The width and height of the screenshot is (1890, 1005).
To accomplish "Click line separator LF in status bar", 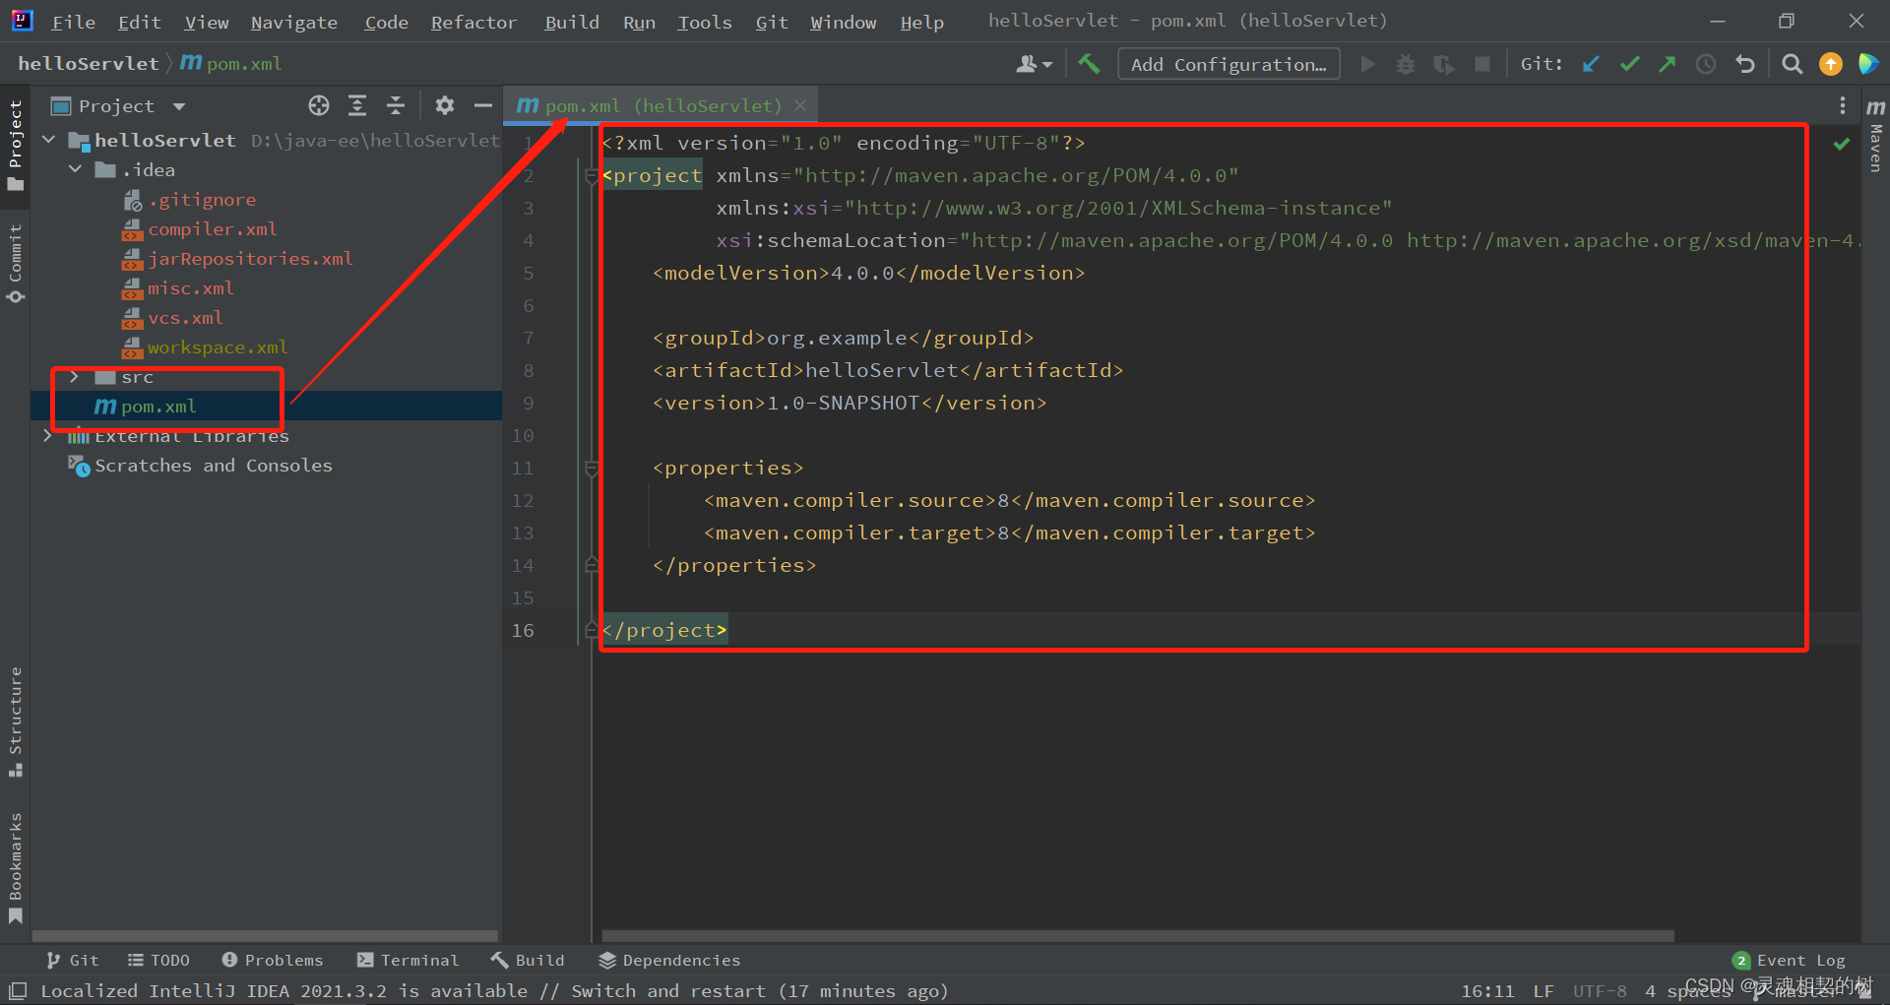I will tap(1543, 991).
